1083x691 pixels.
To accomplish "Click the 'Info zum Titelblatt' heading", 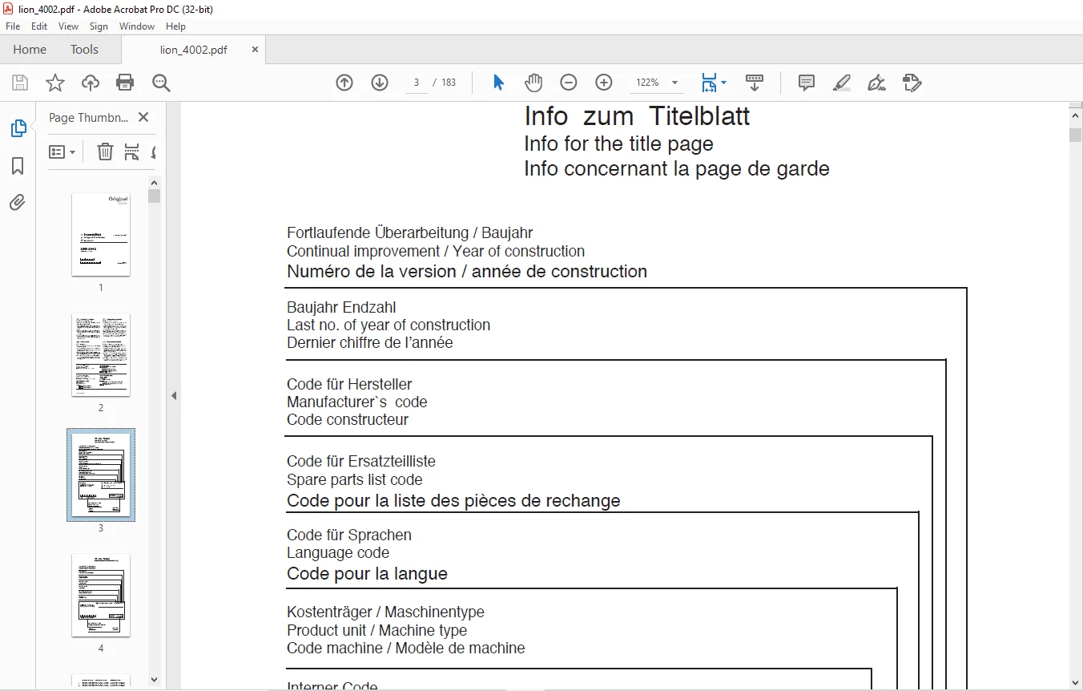I will [637, 116].
